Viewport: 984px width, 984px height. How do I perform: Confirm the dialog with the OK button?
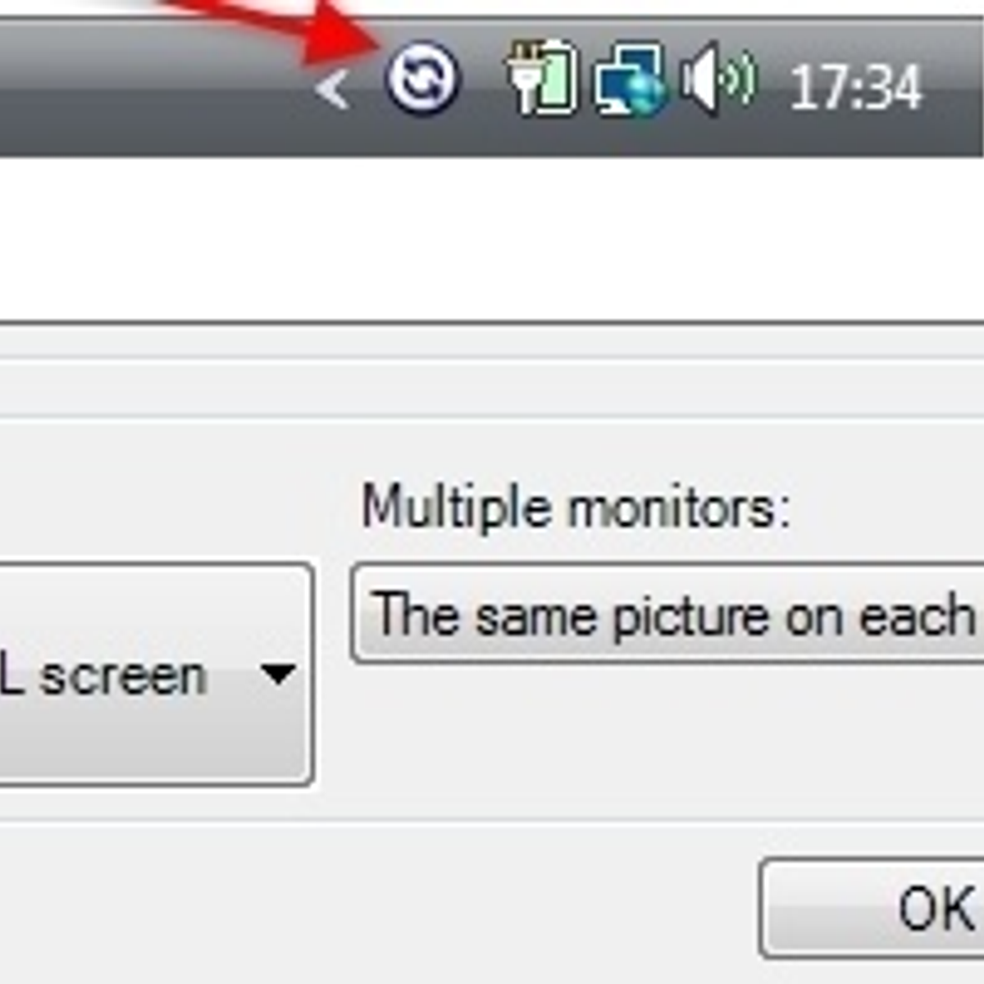click(872, 908)
